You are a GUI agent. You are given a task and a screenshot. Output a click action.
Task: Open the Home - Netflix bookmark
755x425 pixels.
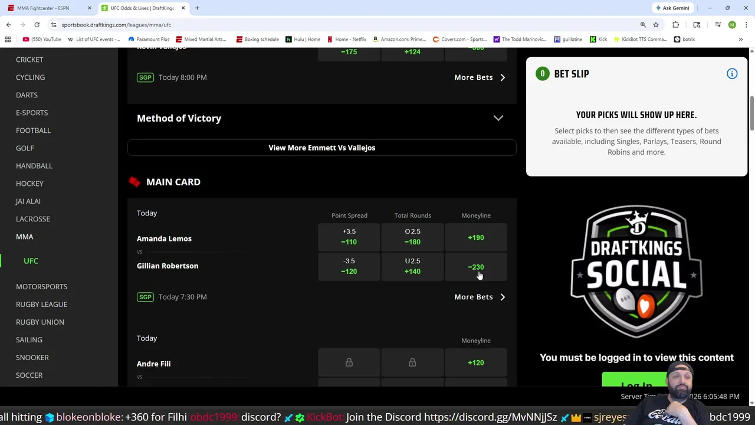click(347, 40)
